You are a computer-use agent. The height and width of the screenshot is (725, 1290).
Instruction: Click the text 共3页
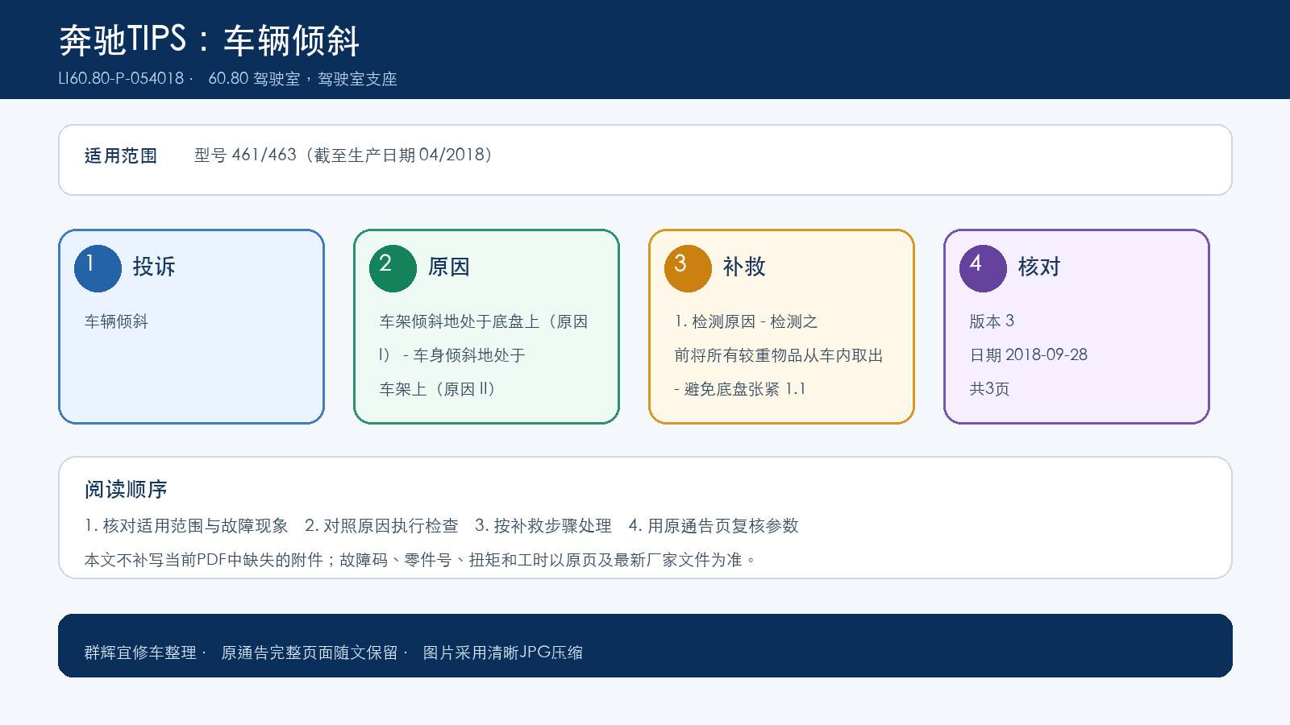989,389
